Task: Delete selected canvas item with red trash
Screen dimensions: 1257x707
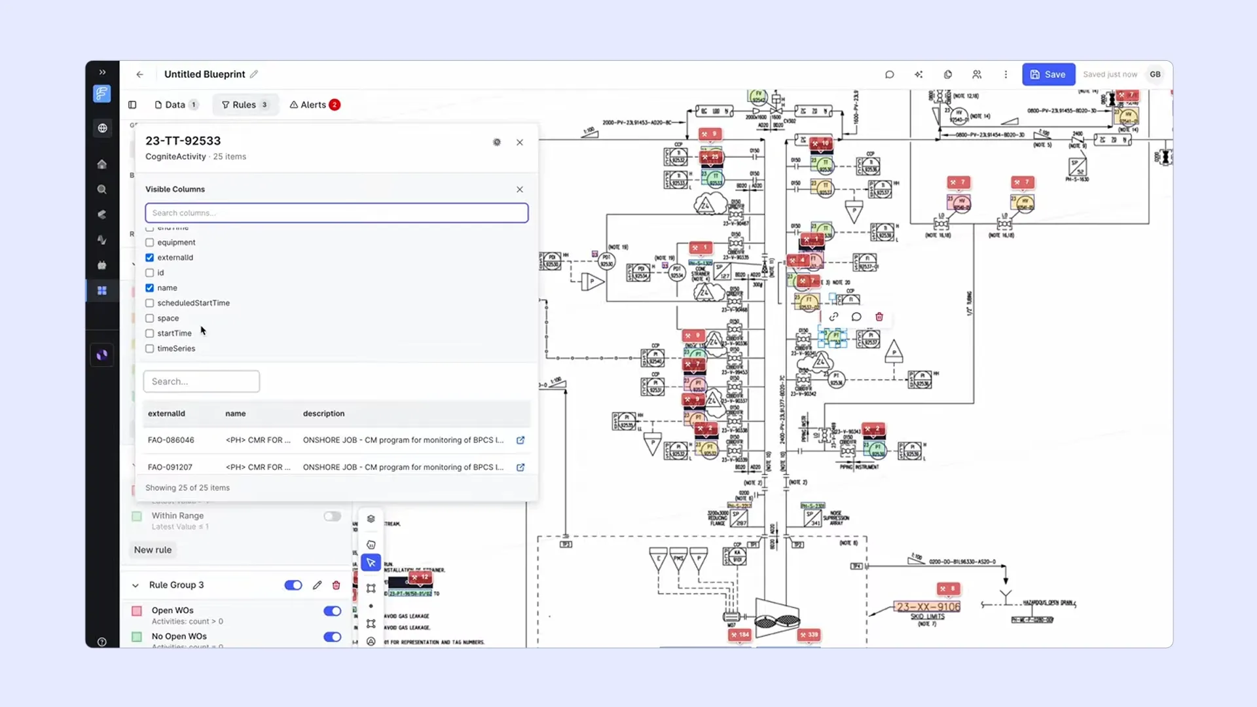Action: click(x=879, y=317)
